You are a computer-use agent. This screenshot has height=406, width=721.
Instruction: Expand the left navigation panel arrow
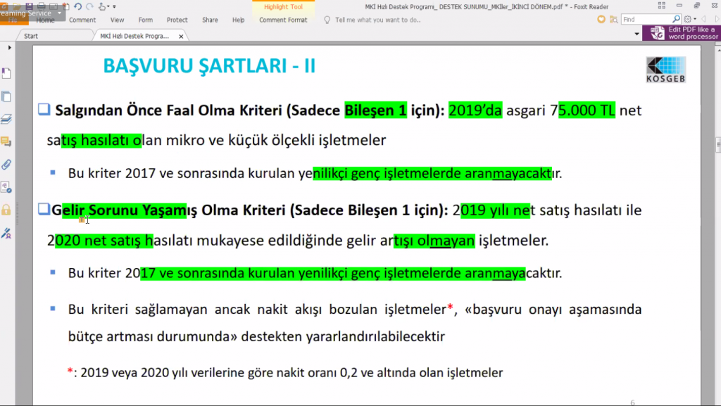10,48
